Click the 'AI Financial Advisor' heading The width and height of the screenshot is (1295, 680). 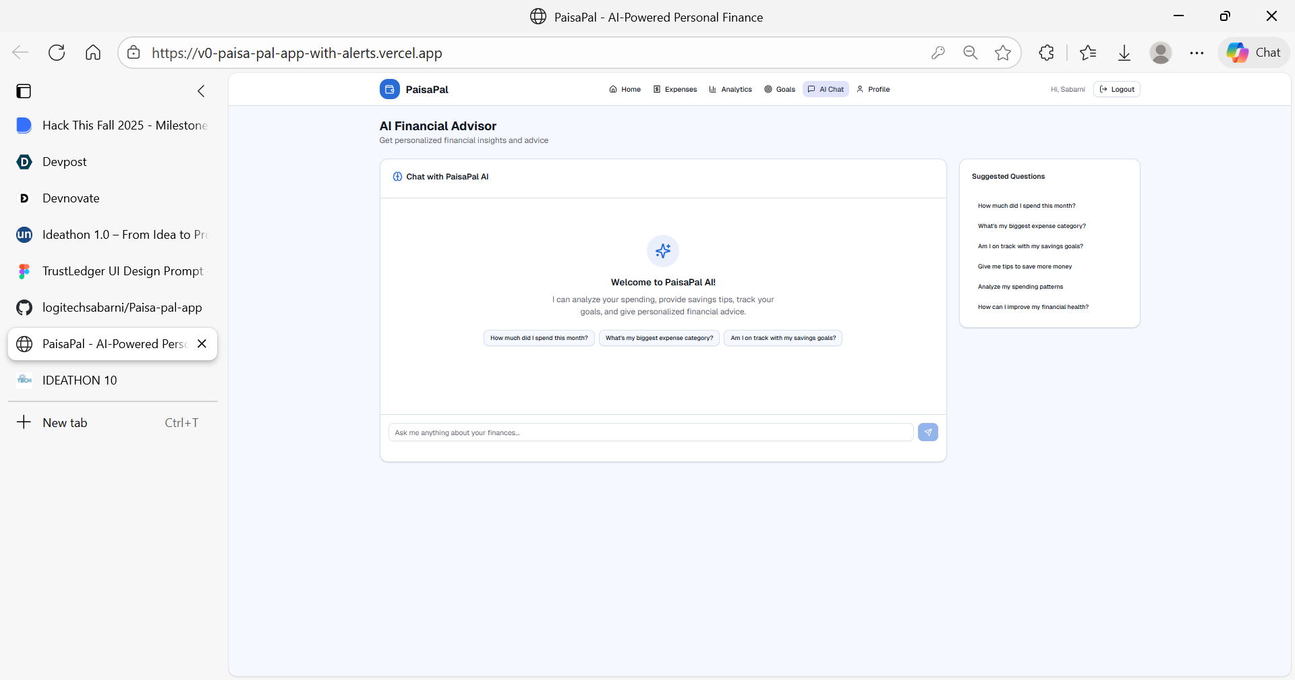point(438,126)
